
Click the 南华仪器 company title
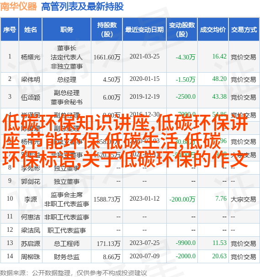point(18,6)
